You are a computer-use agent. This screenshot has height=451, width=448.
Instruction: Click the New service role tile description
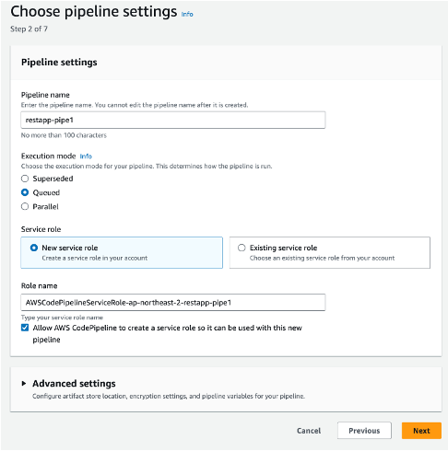(x=95, y=258)
